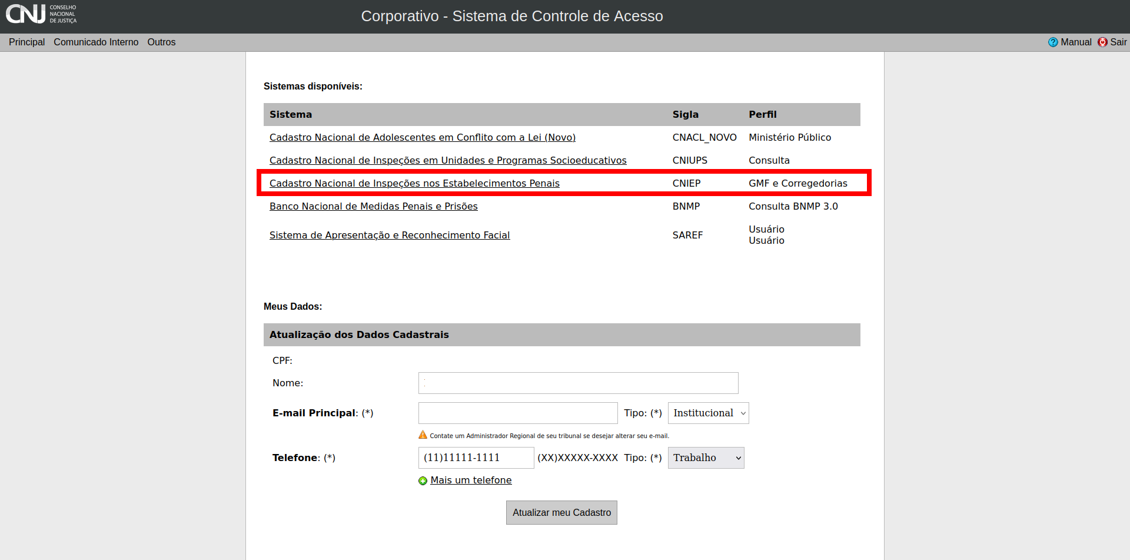1130x560 pixels.
Task: Open the Principal menu
Action: coord(26,42)
